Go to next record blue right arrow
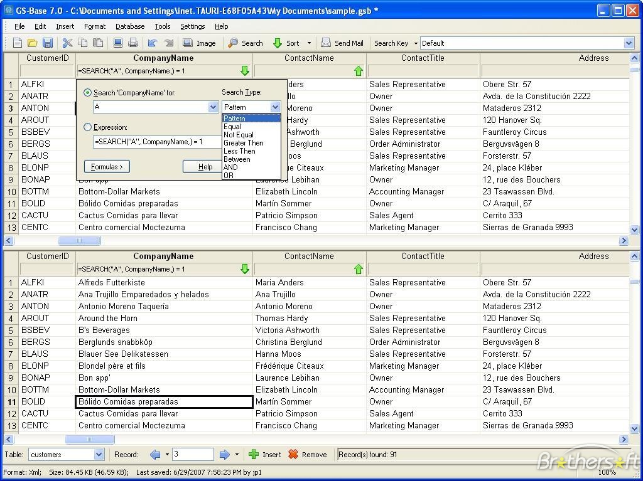This screenshot has height=481, width=643. 225,455
